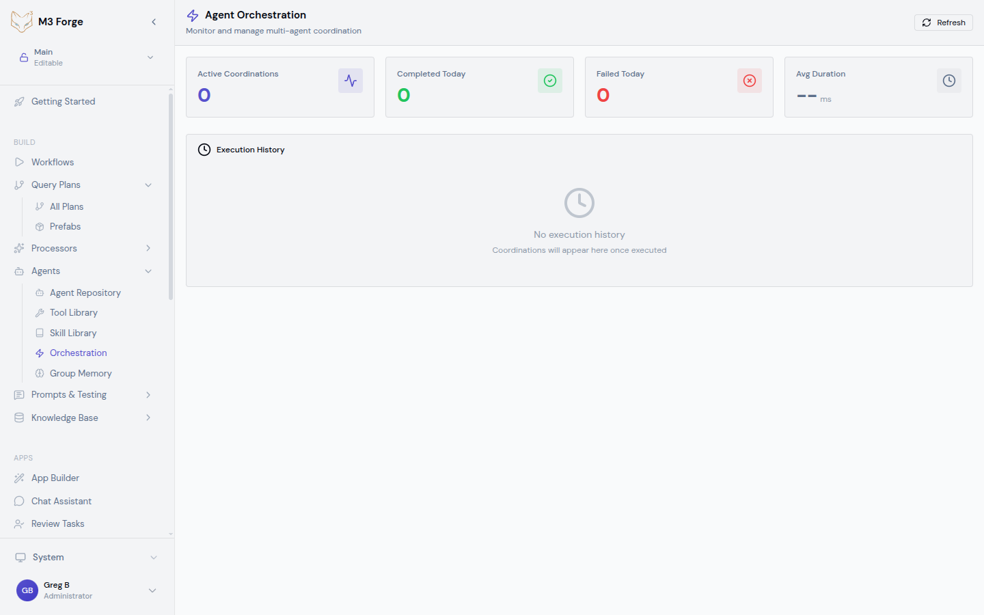Expand the Knowledge Base section
This screenshot has width=984, height=615.
coord(148,418)
